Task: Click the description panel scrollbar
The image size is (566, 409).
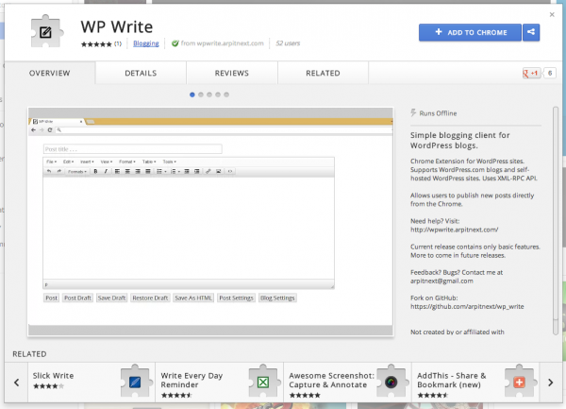Action: (556, 220)
